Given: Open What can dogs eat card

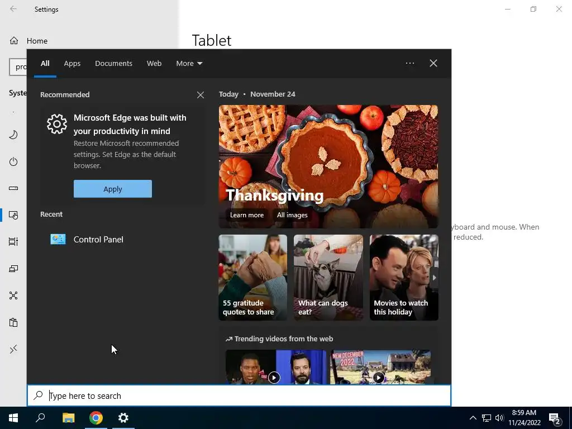Looking at the screenshot, I should tap(328, 278).
